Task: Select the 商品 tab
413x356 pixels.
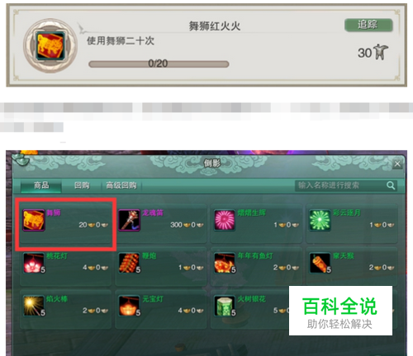Action: (x=41, y=185)
